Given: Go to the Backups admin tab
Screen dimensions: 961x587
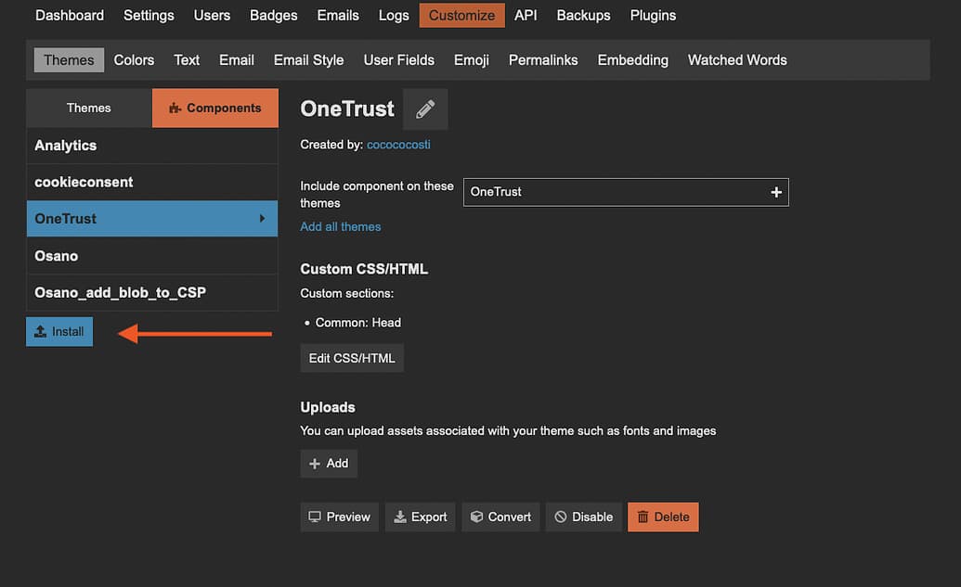Looking at the screenshot, I should click(583, 16).
